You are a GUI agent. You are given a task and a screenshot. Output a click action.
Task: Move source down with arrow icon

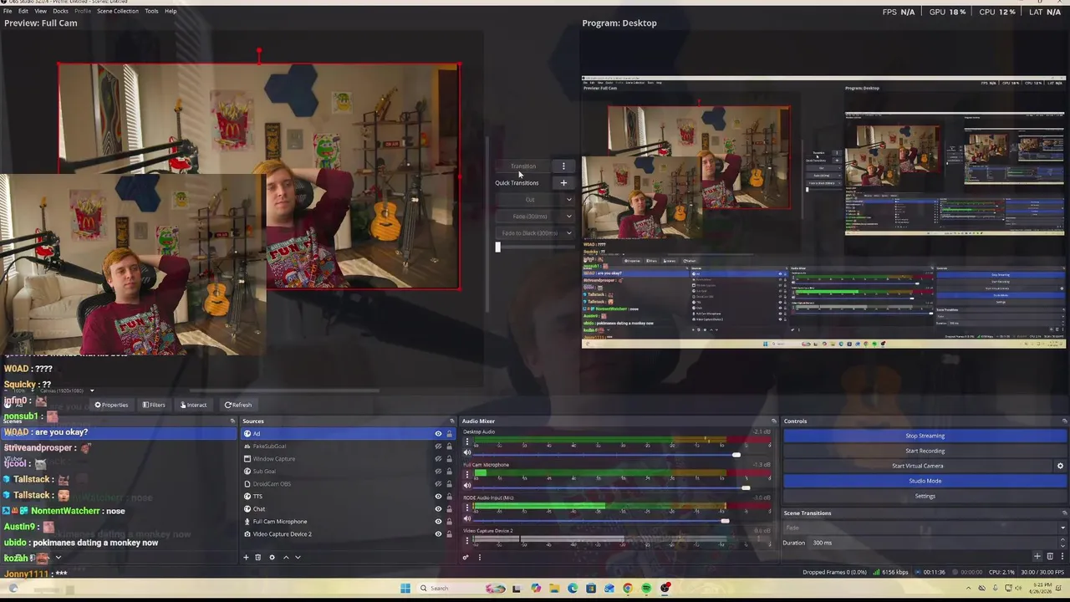click(298, 557)
